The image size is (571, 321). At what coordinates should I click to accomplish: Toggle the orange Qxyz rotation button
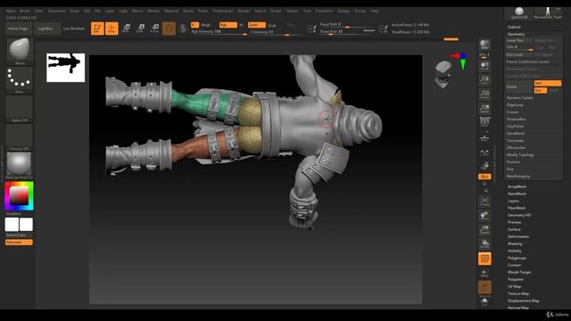[x=484, y=177]
